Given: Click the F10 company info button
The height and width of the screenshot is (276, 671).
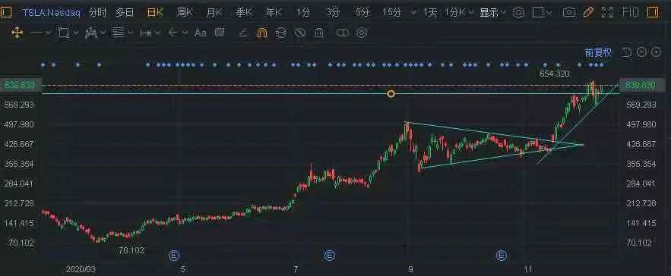Looking at the screenshot, I should (631, 13).
